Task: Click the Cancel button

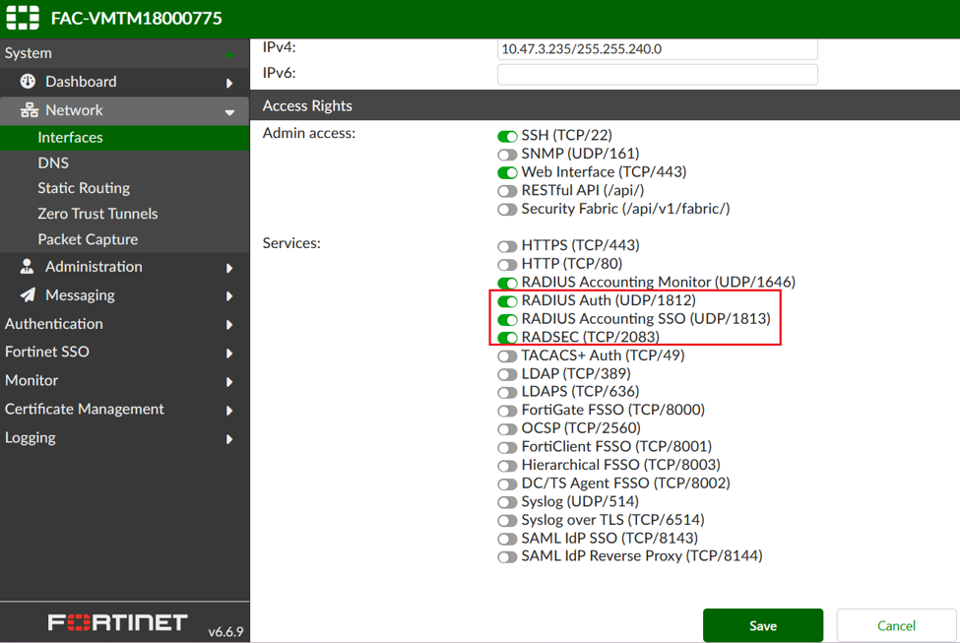Action: click(x=896, y=625)
